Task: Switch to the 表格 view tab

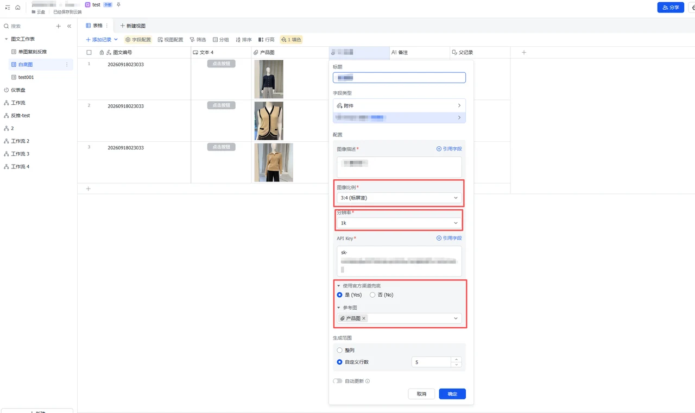Action: click(94, 26)
